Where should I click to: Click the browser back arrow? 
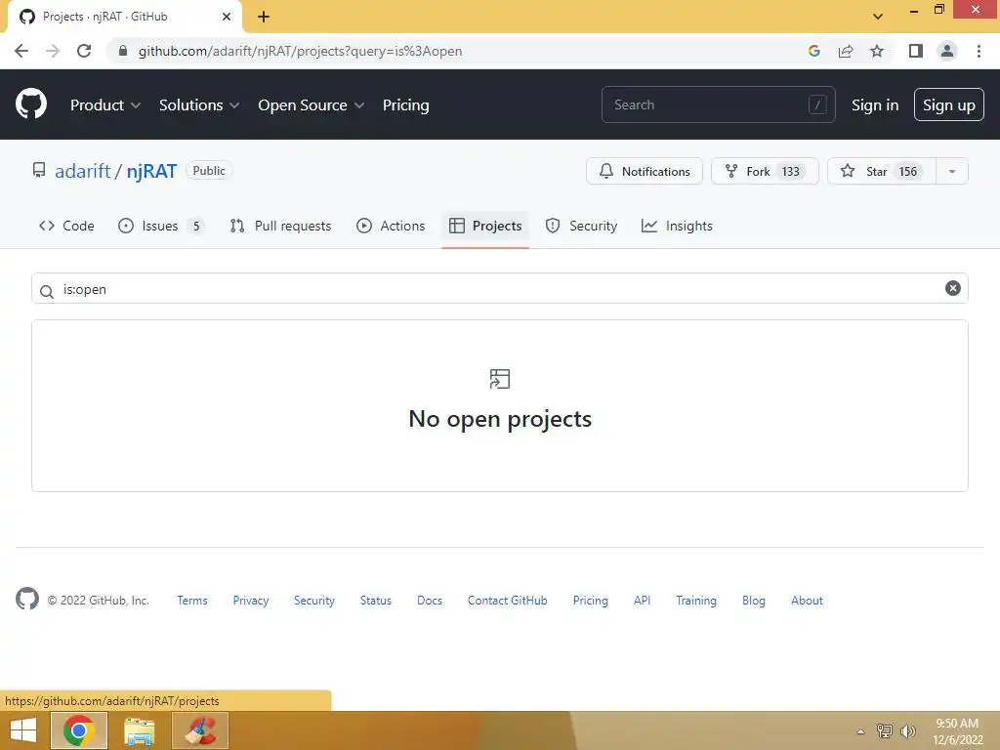(x=21, y=51)
